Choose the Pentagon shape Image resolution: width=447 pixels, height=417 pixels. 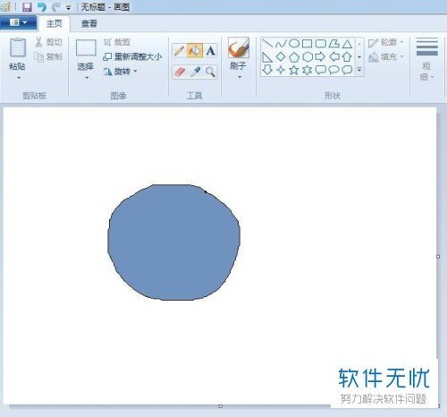point(294,57)
